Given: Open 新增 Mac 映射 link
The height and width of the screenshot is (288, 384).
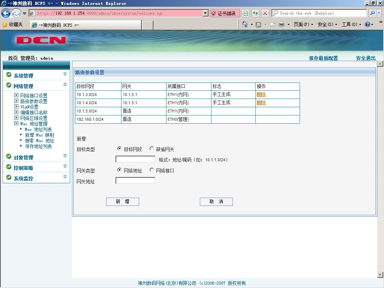Looking at the screenshot, I should [x=39, y=135].
